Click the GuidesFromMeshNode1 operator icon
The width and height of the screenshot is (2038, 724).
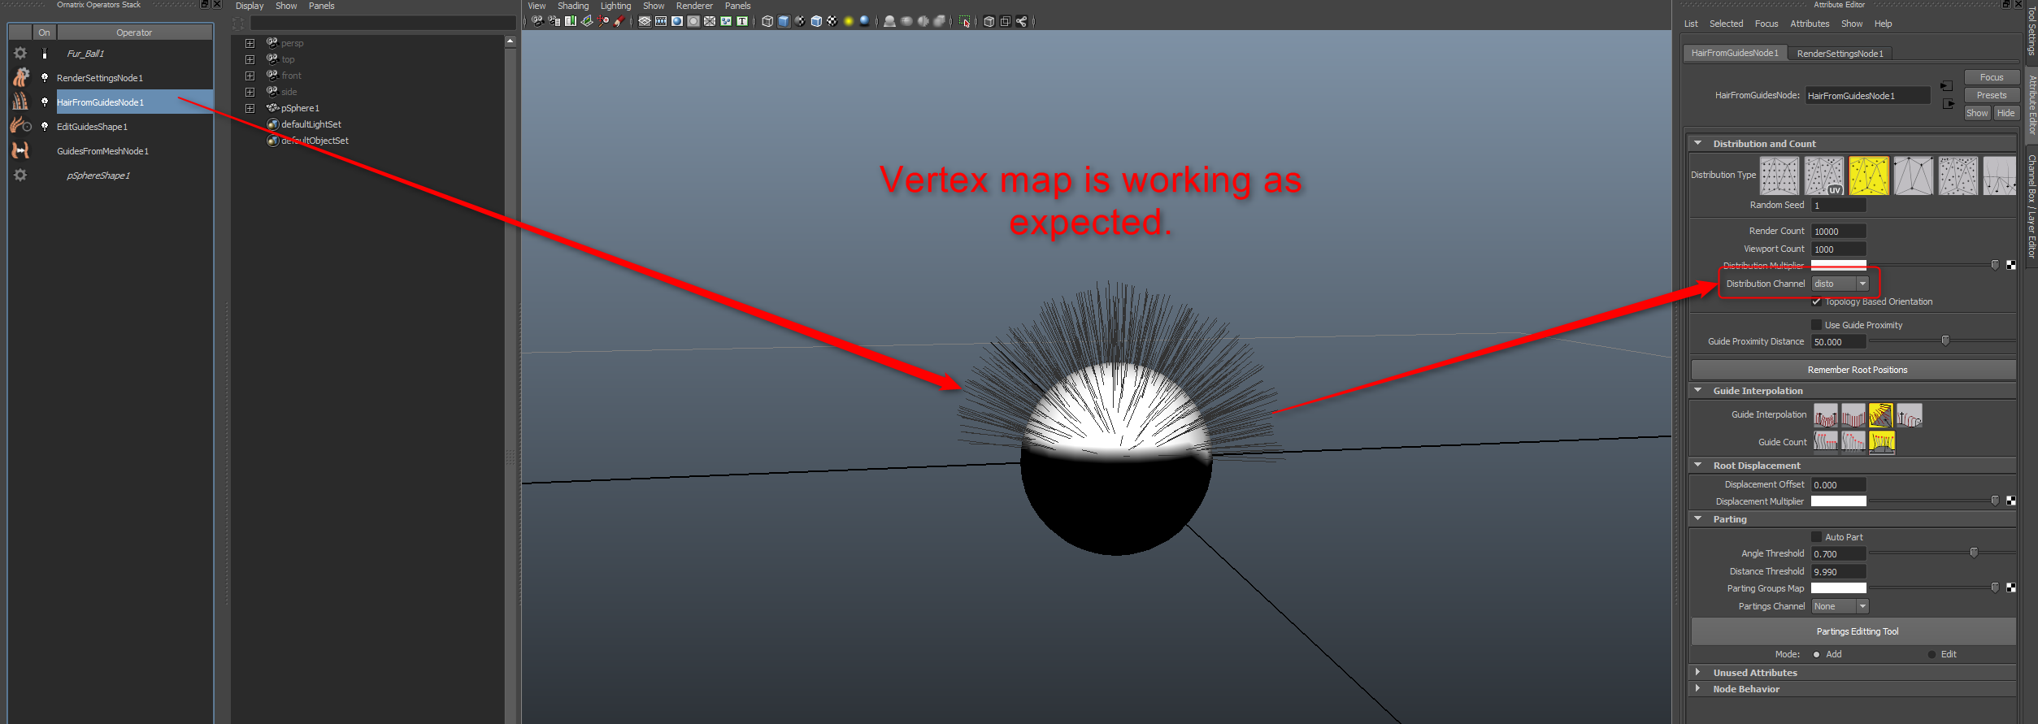[x=20, y=150]
